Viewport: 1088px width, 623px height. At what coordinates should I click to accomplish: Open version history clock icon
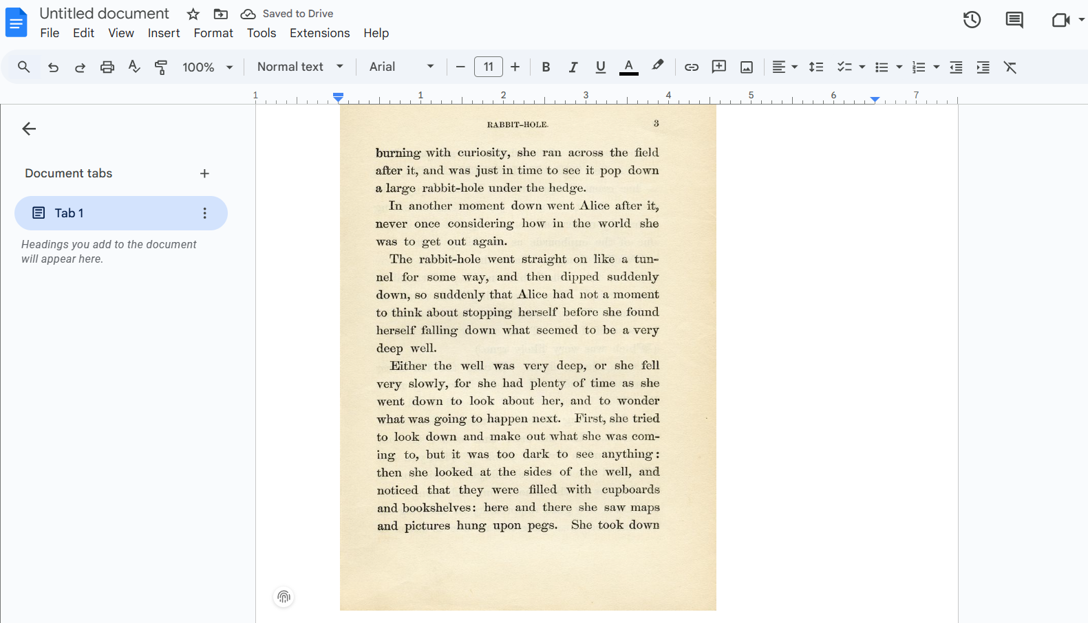click(972, 20)
